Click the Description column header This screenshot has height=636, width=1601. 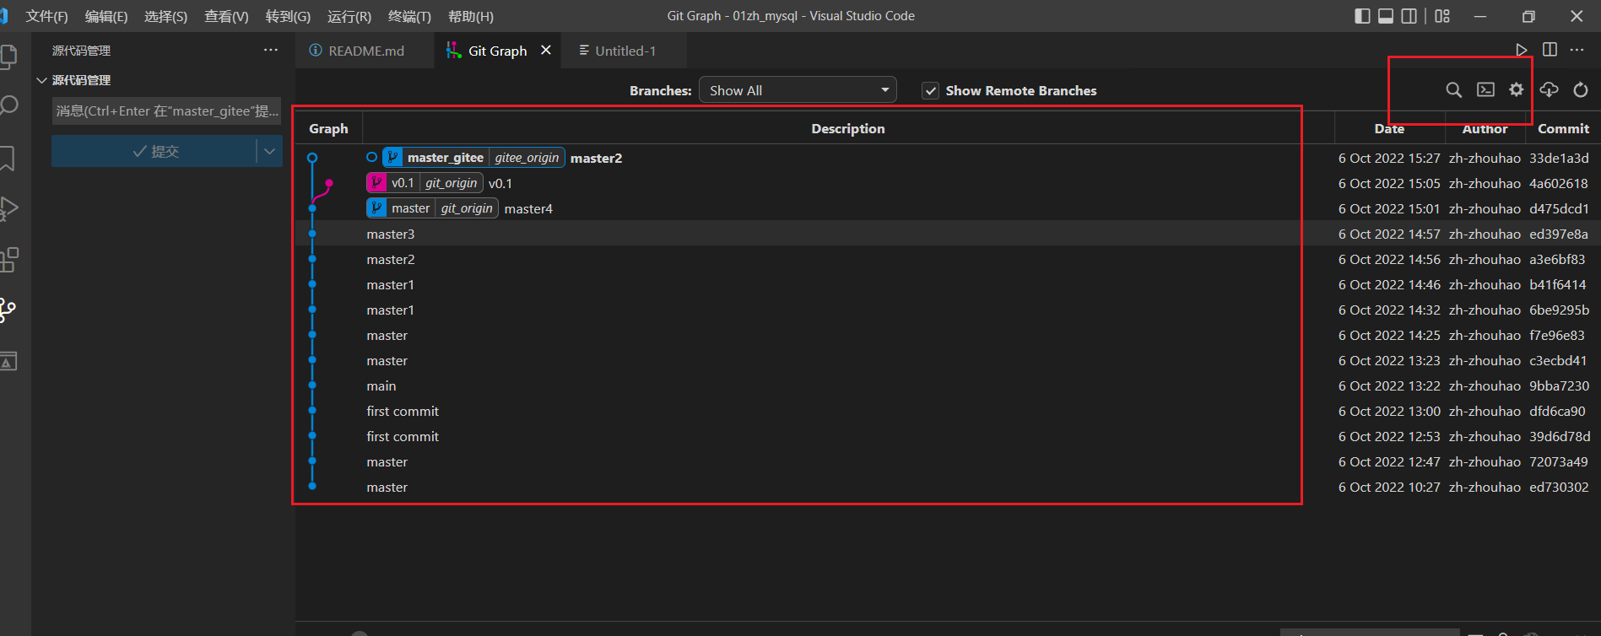coord(848,128)
